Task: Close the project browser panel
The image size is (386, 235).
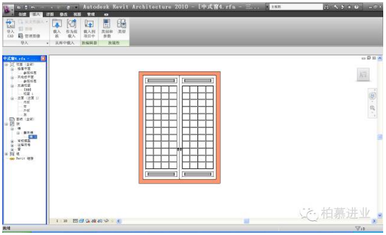Action: 43,59
